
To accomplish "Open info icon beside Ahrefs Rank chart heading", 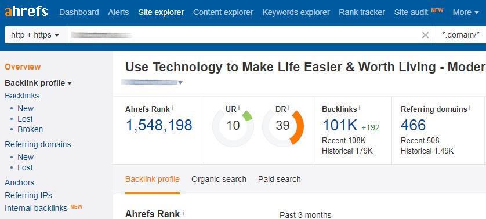I will click(x=183, y=213).
